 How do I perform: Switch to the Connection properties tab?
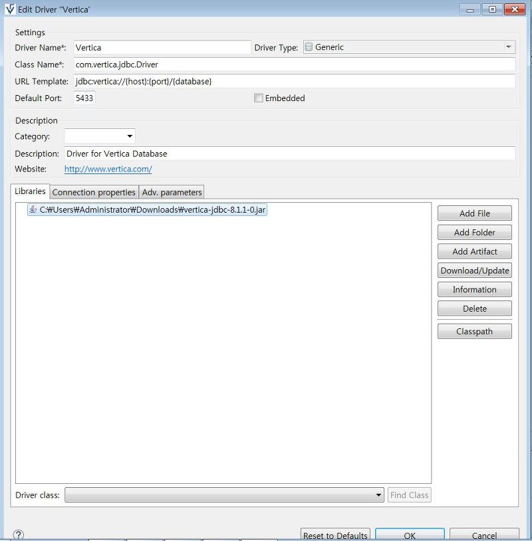tap(94, 192)
